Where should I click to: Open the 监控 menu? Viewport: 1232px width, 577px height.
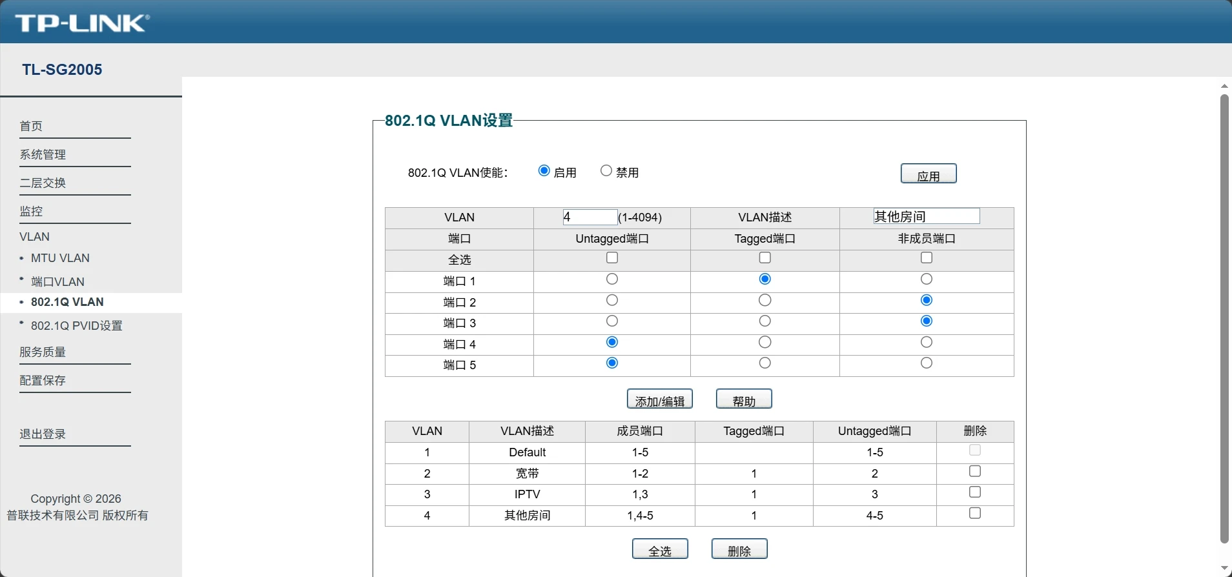pyautogui.click(x=31, y=211)
